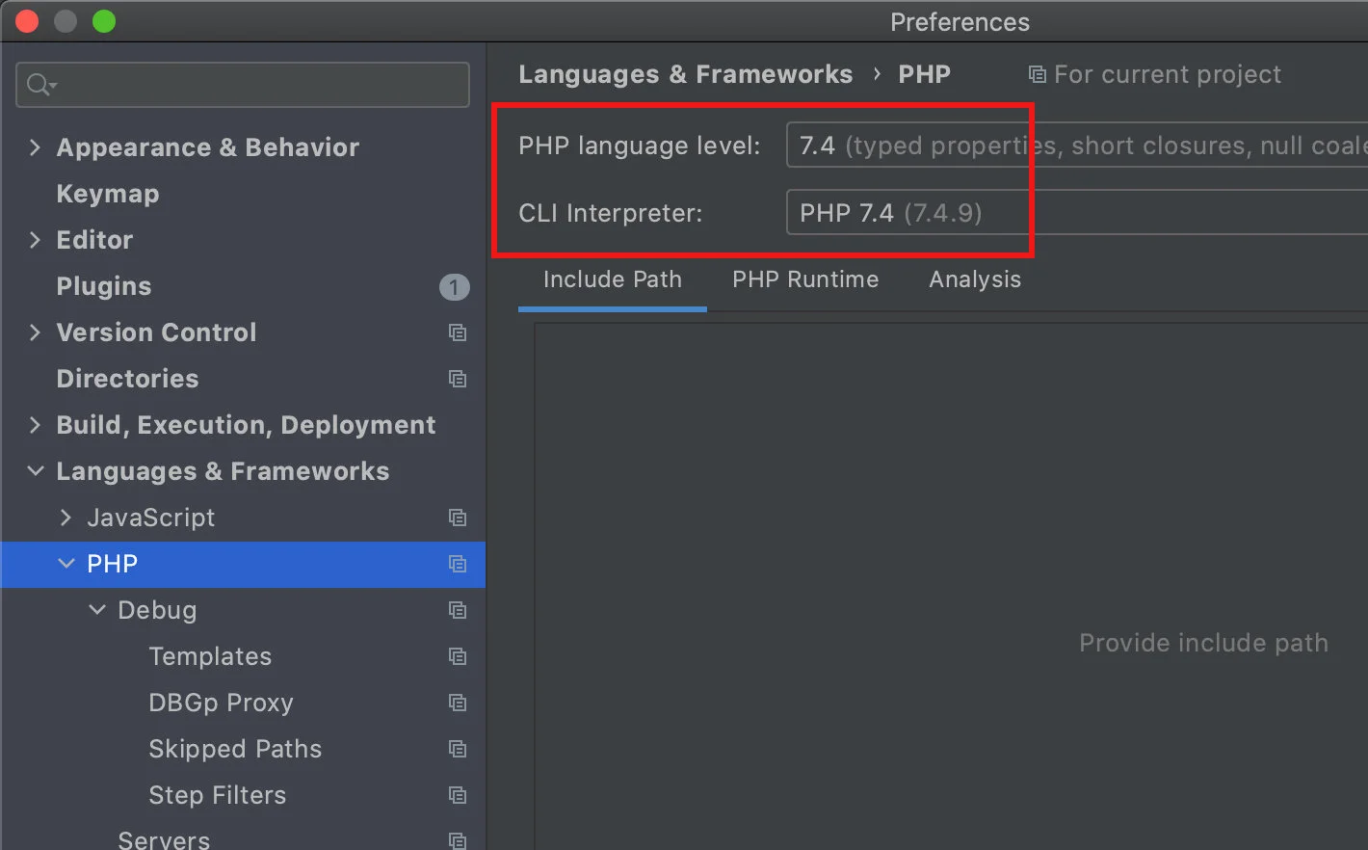Click the Plugins update count badge

pyautogui.click(x=454, y=287)
